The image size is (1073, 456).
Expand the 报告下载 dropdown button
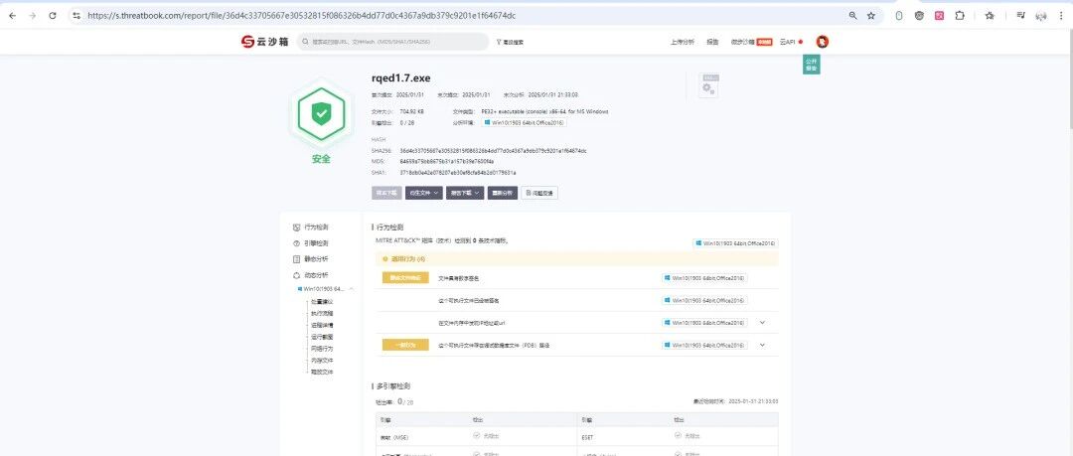tap(465, 193)
